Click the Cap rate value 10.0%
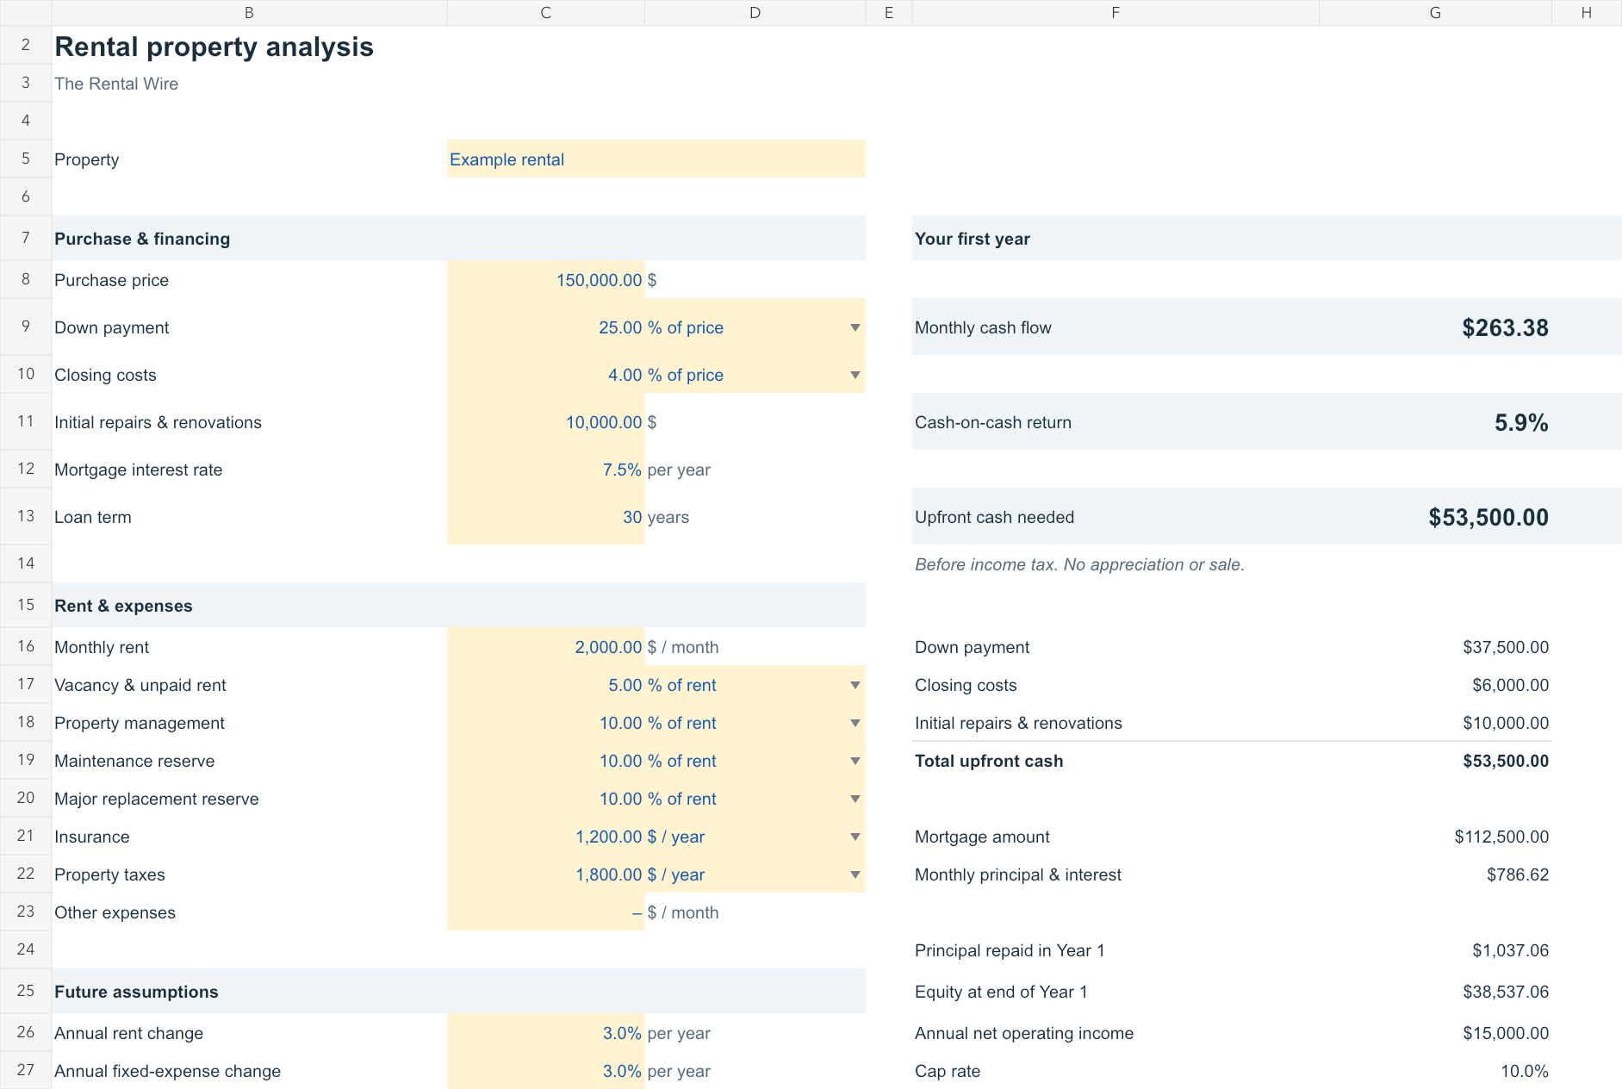 [x=1525, y=1071]
